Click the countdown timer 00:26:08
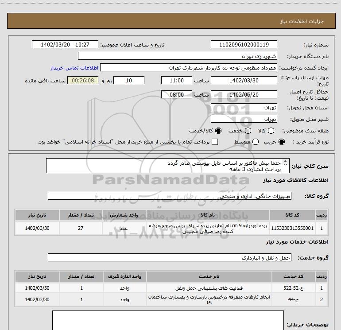The image size is (341, 330). pyautogui.click(x=83, y=80)
